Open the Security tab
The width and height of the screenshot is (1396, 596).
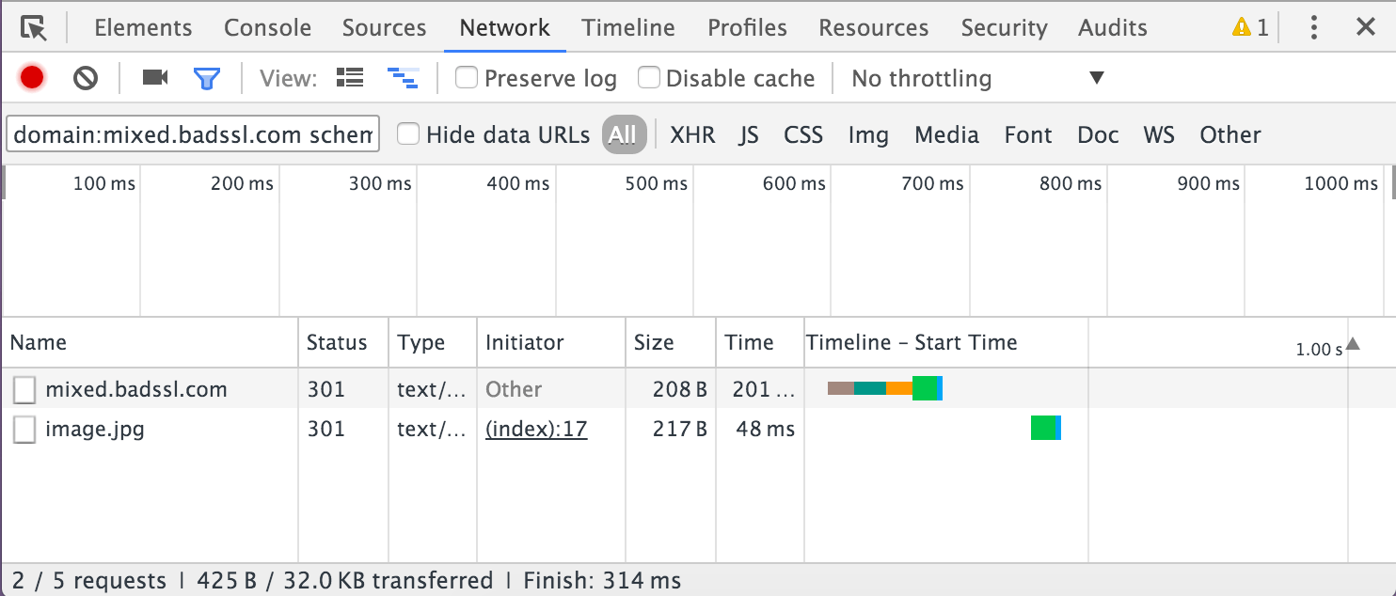click(1004, 28)
